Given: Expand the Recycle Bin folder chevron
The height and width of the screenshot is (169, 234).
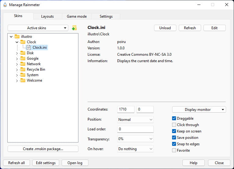Looking at the screenshot, I should (x=17, y=69).
